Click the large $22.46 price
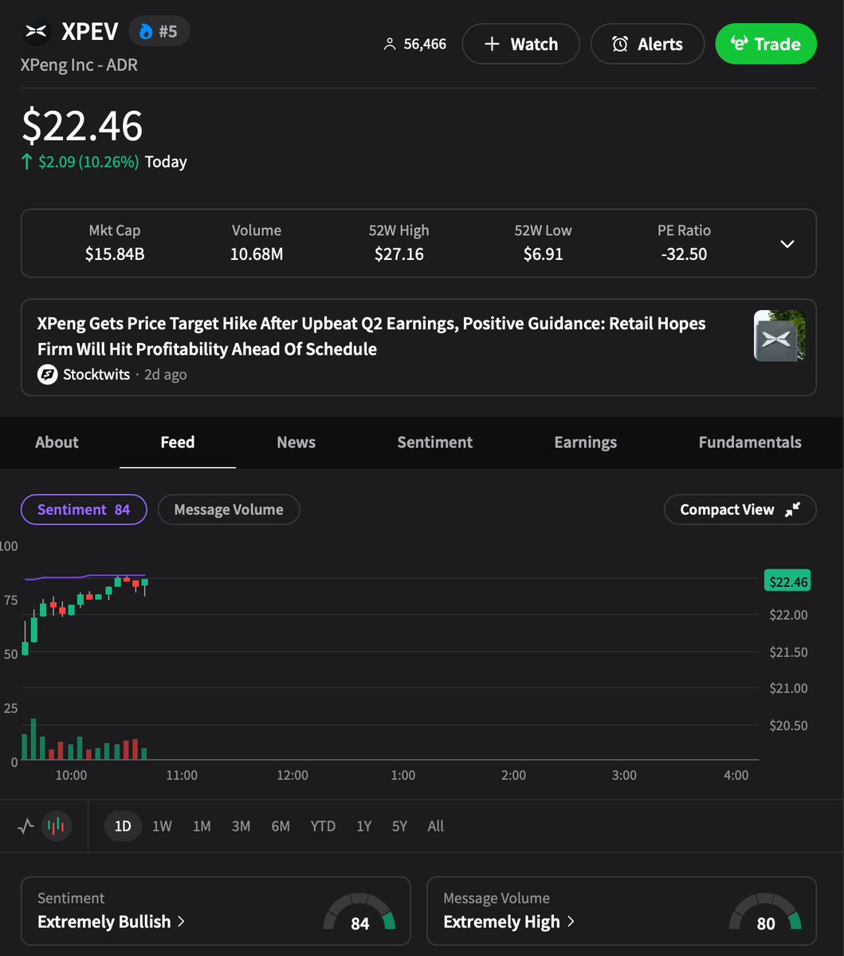844x956 pixels. coord(82,126)
